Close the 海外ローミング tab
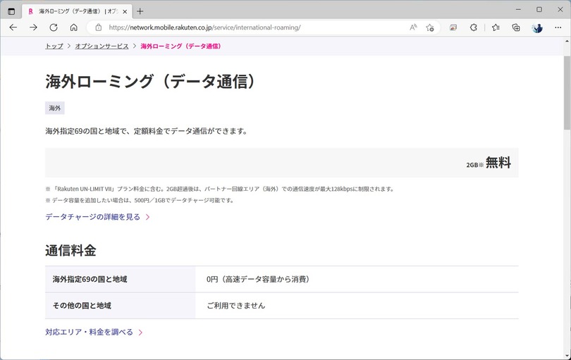The image size is (571, 360). tap(125, 12)
